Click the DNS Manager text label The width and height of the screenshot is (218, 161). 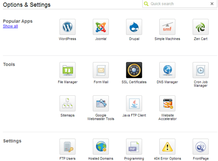click(168, 82)
